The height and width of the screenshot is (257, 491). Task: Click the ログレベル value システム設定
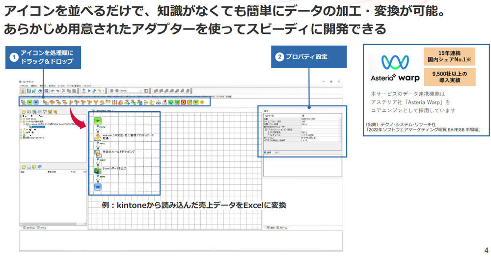[320, 135]
